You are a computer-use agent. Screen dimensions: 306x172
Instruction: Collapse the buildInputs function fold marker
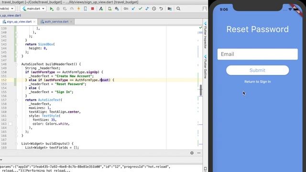(16, 144)
